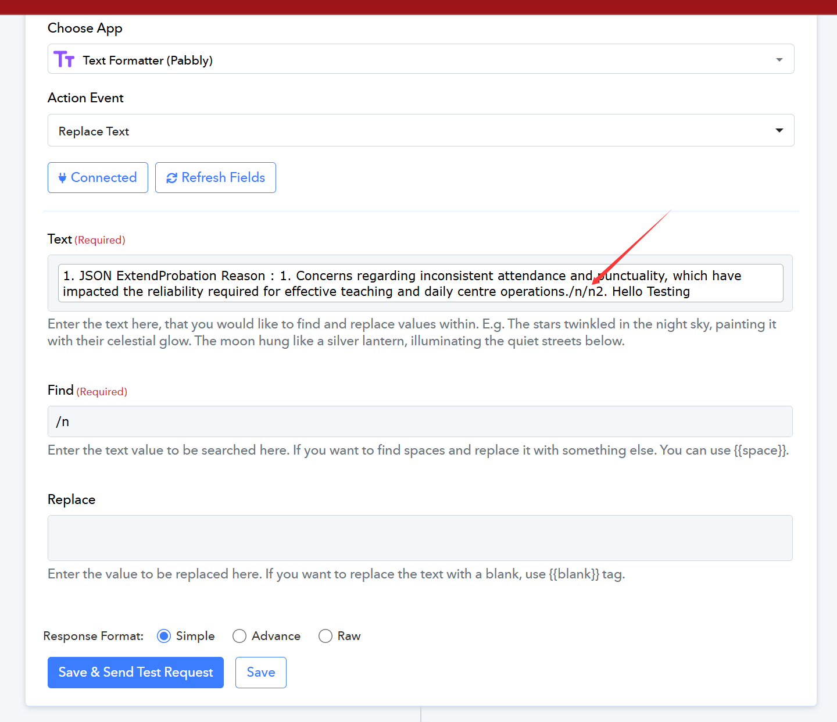Open the Action Event dropdown arrow
The height and width of the screenshot is (722, 837).
pos(779,130)
